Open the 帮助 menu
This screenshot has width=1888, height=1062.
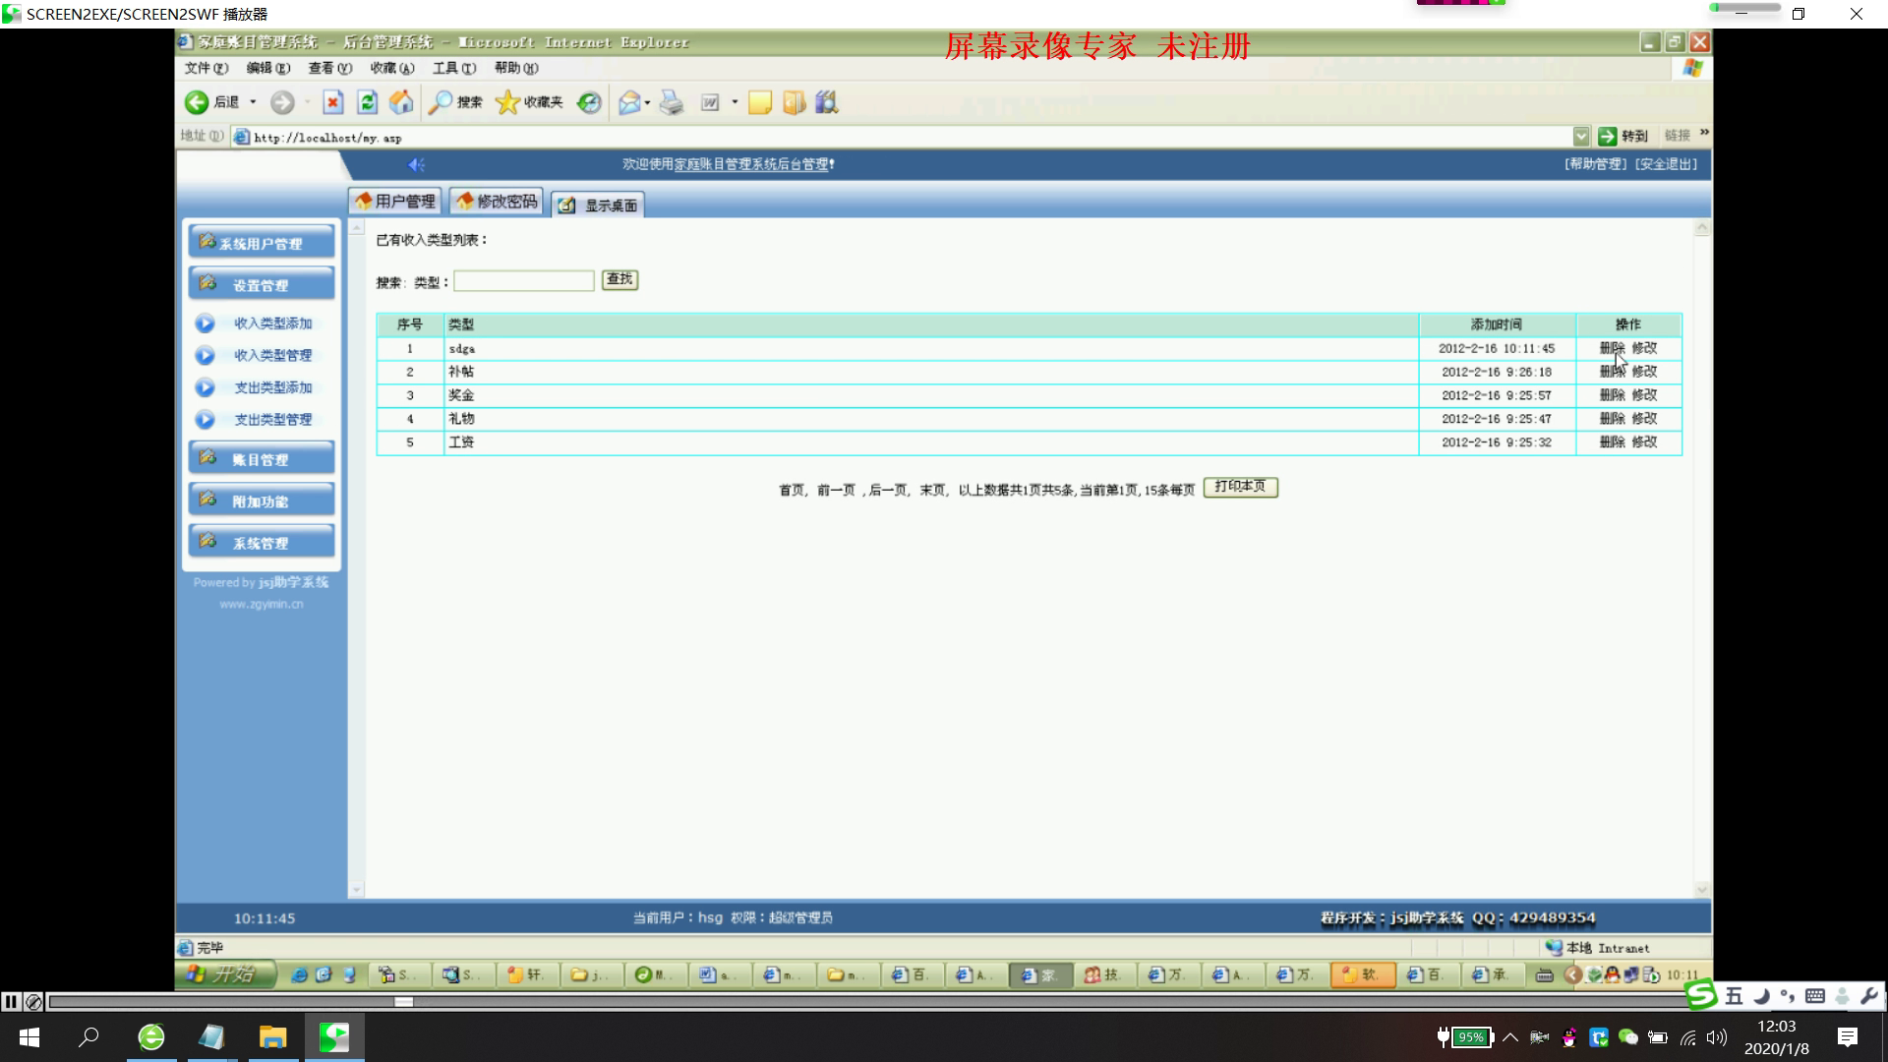pos(516,68)
